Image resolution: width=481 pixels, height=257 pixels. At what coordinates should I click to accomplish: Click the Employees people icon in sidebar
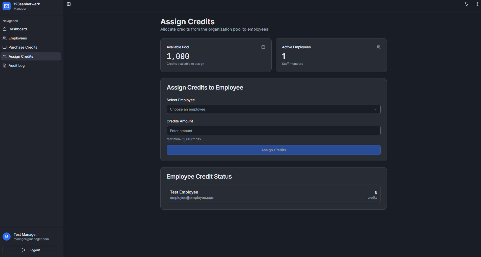5,38
